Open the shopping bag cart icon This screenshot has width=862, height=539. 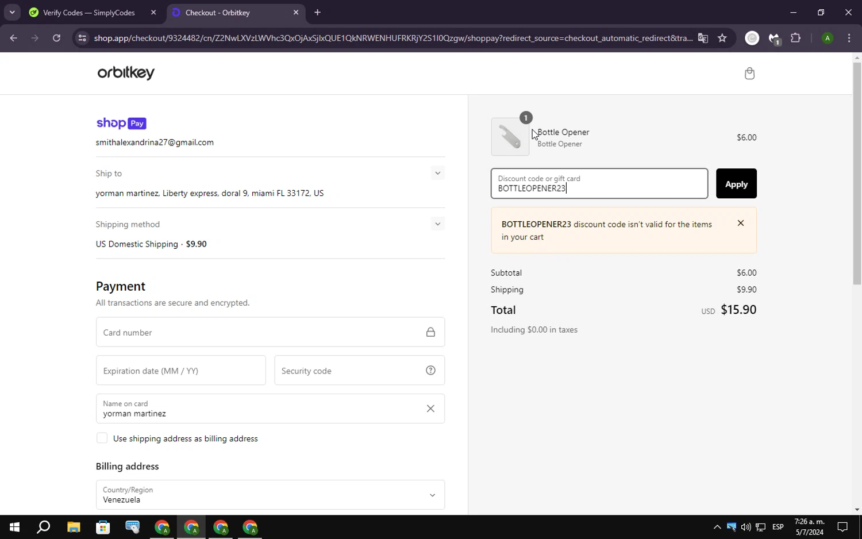(x=749, y=74)
